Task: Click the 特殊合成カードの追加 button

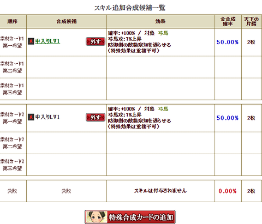Action: pos(130,217)
